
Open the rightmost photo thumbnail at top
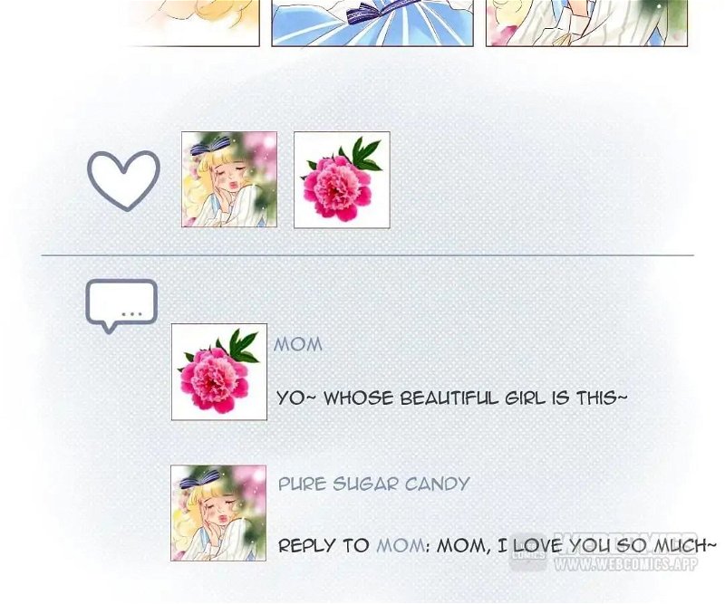click(586, 22)
